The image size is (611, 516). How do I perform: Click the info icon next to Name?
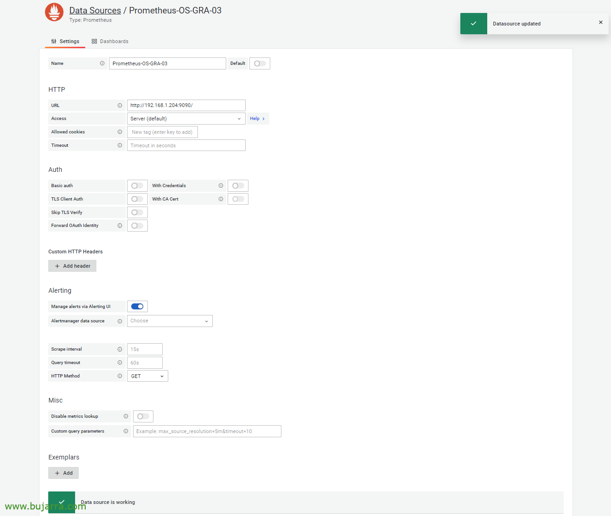(102, 63)
